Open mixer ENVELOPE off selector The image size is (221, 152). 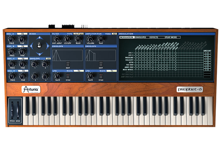(48, 58)
